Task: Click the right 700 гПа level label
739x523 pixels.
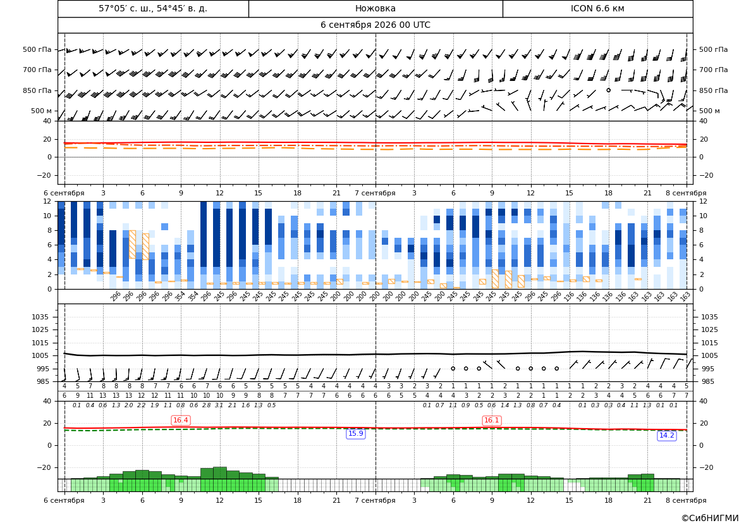Action: pyautogui.click(x=713, y=70)
